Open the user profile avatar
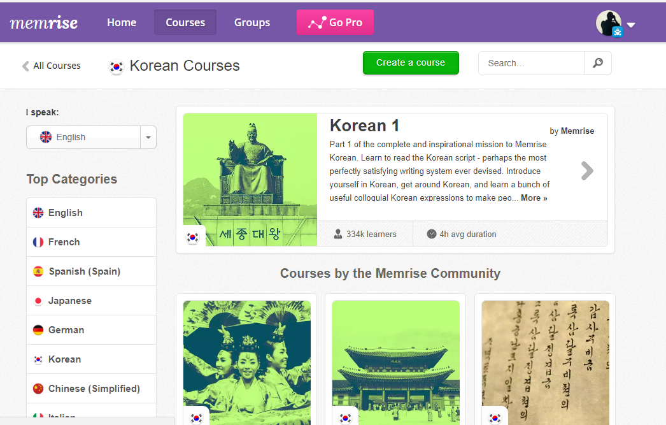666x425 pixels. coord(609,23)
